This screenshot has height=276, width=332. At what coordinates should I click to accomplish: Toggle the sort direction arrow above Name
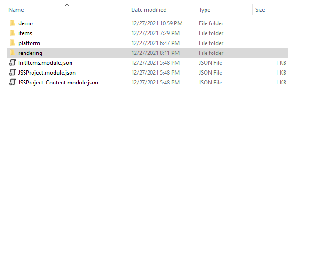[x=67, y=5]
